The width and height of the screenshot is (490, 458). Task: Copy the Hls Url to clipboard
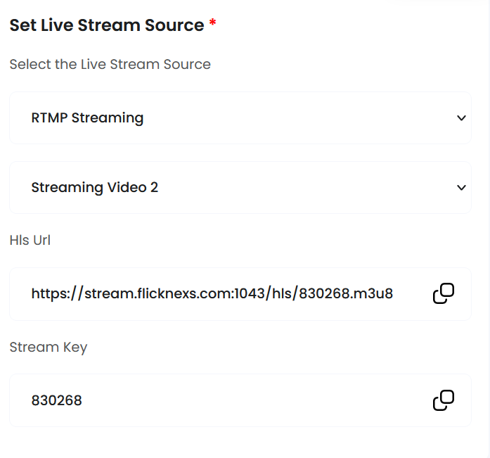443,293
